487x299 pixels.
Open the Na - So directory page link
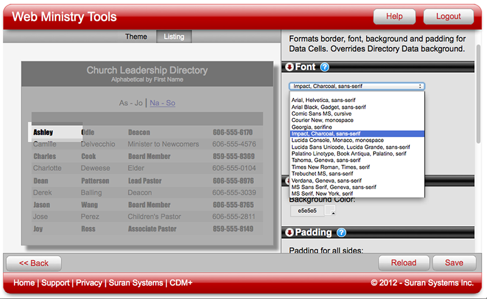163,103
